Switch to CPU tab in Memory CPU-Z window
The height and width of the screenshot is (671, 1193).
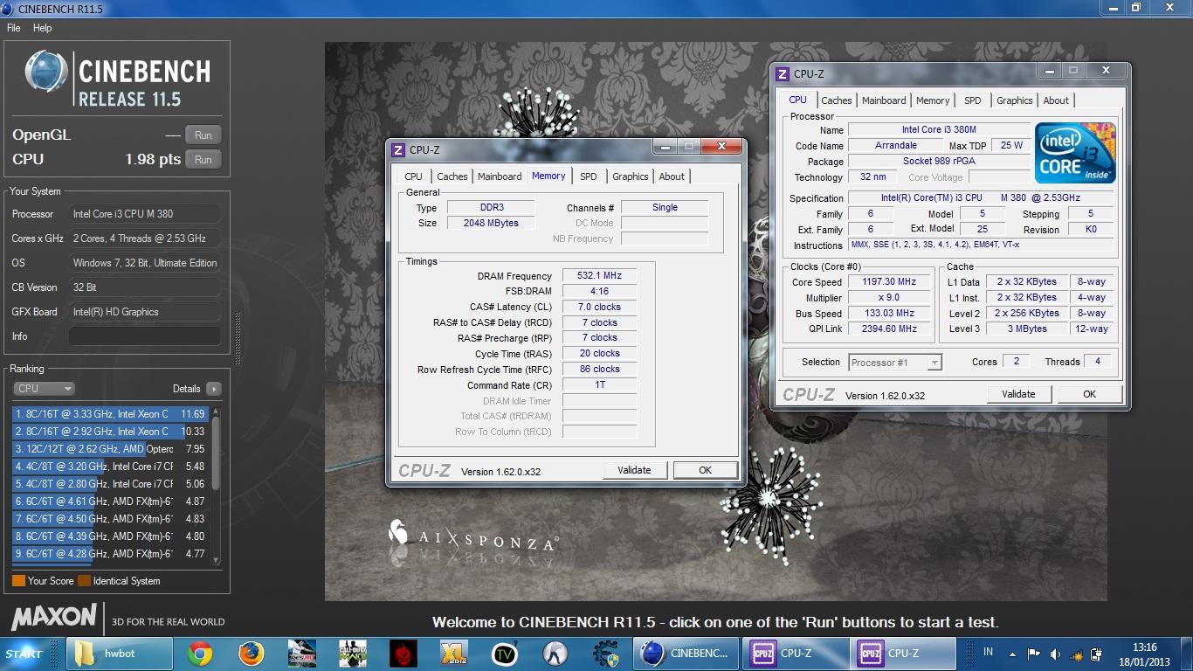tap(414, 176)
